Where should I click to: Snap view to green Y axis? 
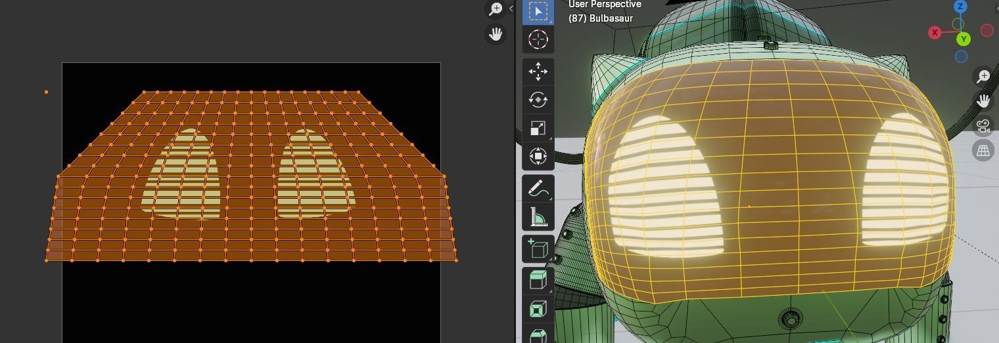(x=964, y=39)
